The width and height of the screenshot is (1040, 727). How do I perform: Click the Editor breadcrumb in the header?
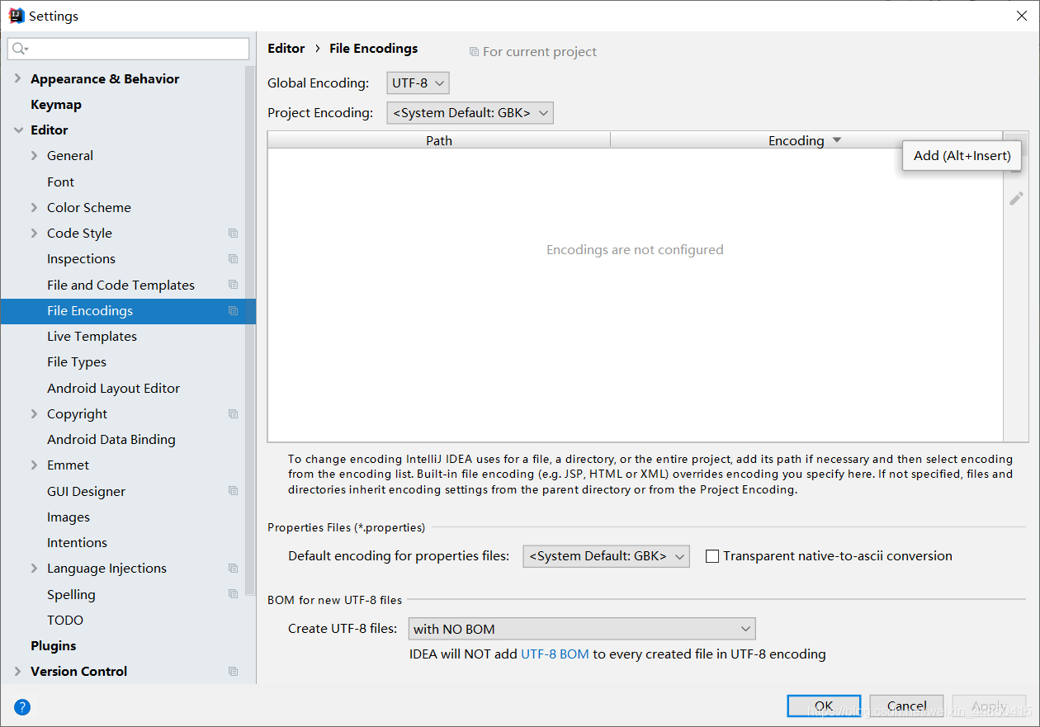click(x=286, y=49)
